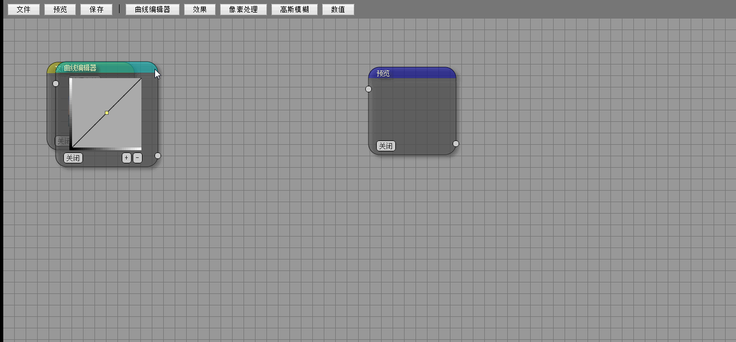Remove a curve point with the − button
Screen dimensions: 736x342
click(138, 158)
